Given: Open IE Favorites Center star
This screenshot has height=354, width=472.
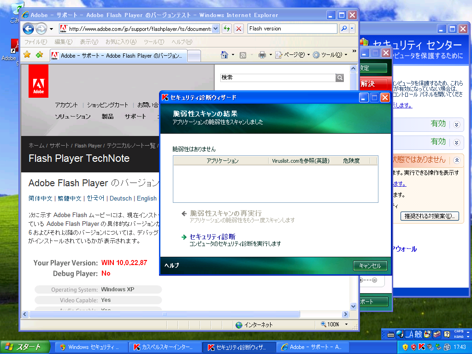Looking at the screenshot, I should point(27,54).
